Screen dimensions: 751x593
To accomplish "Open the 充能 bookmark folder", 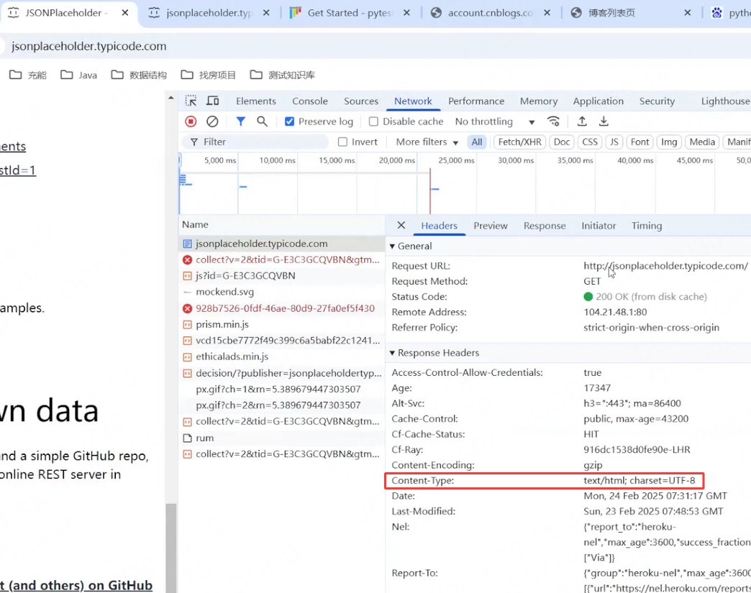I will pos(28,75).
